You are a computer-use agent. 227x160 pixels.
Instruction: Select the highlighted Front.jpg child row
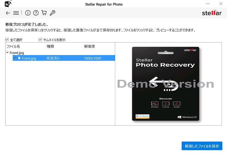[x=64, y=58]
